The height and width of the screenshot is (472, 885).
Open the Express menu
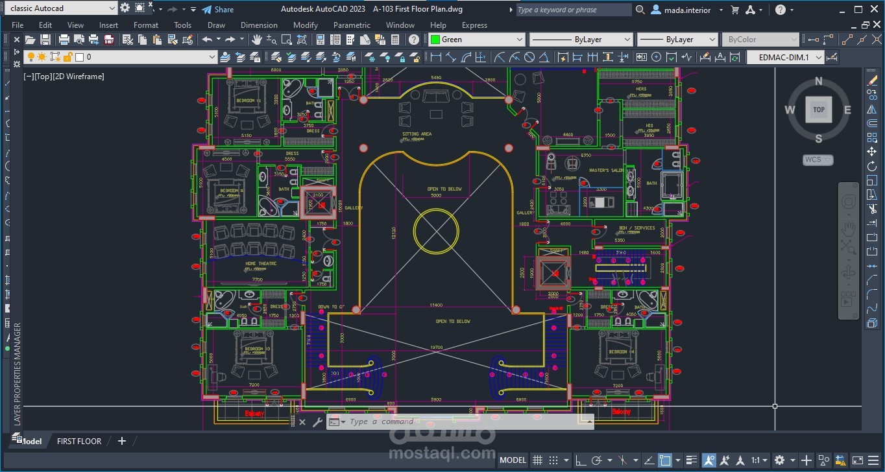474,25
